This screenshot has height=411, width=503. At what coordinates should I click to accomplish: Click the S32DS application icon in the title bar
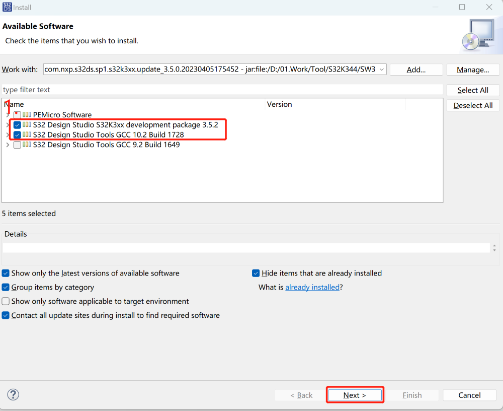pos(7,7)
